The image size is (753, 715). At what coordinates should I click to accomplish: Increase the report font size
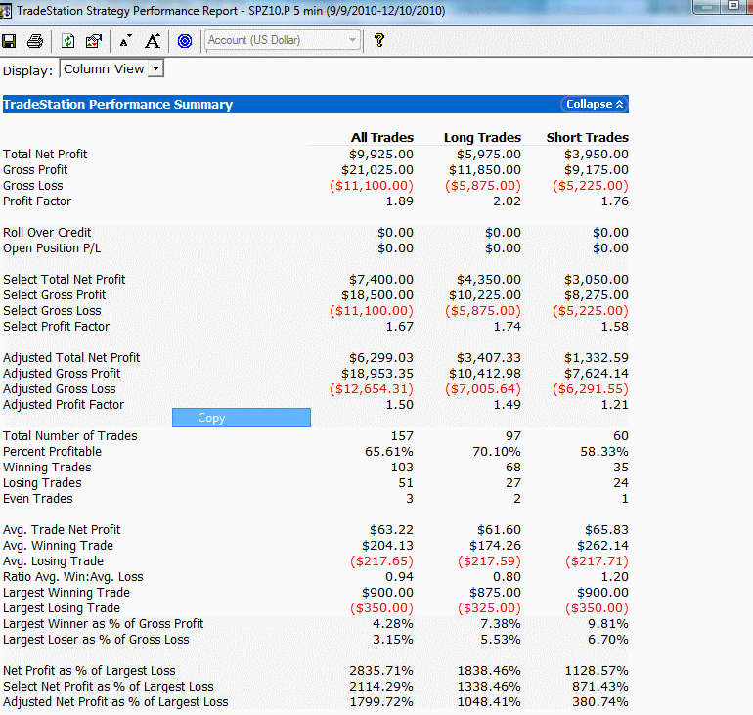tap(153, 41)
